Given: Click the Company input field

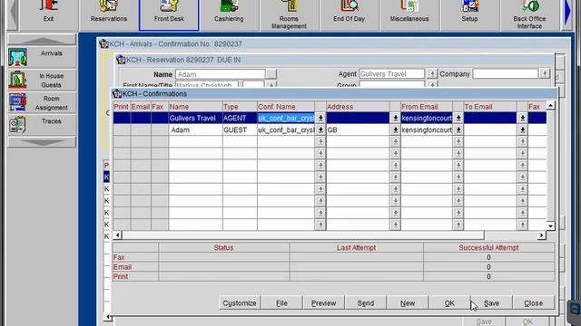Looking at the screenshot, I should [x=506, y=73].
